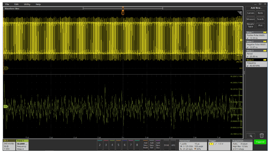This screenshot has width=270, height=153.
Task: Open the Horizontal settings badge
Action: click(x=193, y=145)
